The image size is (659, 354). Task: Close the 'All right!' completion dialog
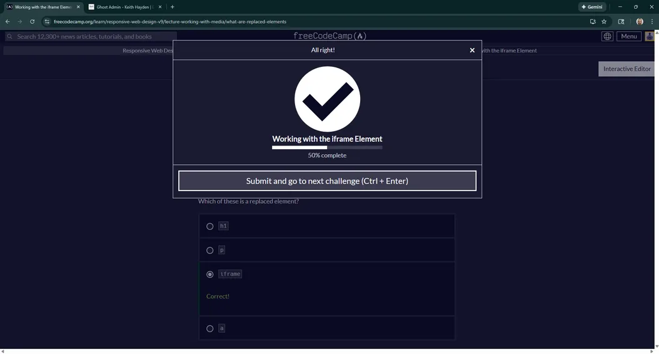(472, 50)
